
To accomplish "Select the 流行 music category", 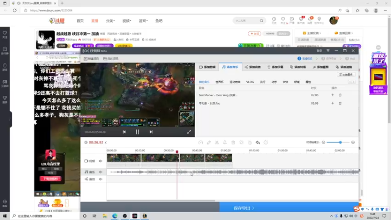I will coord(262,82).
